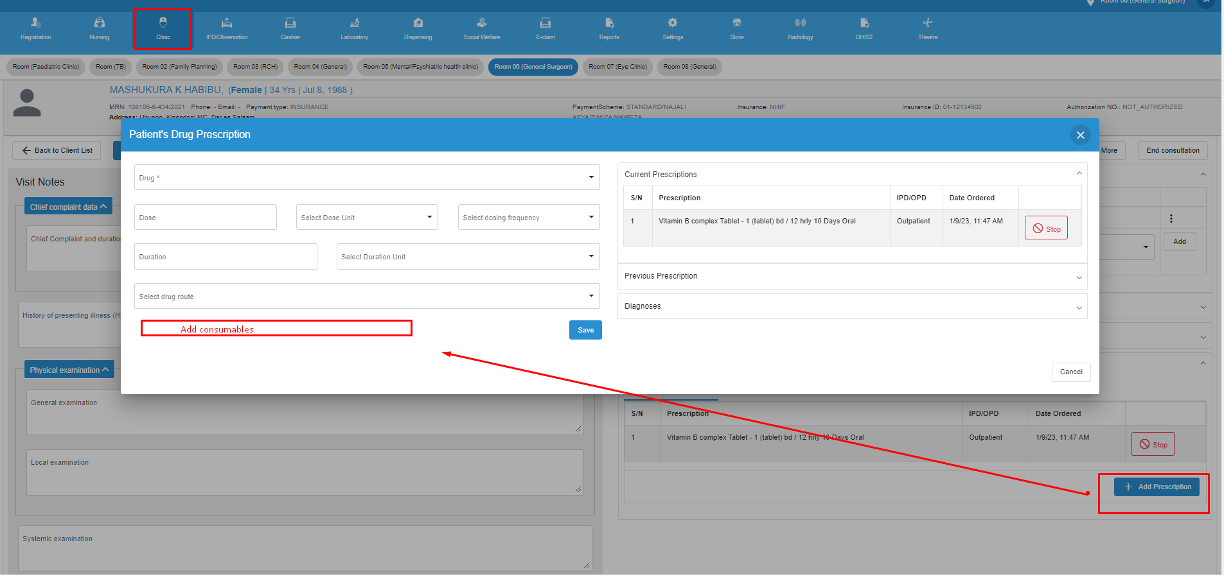Open the E-claim module
Viewport: 1224px width, 579px height.
coord(544,29)
